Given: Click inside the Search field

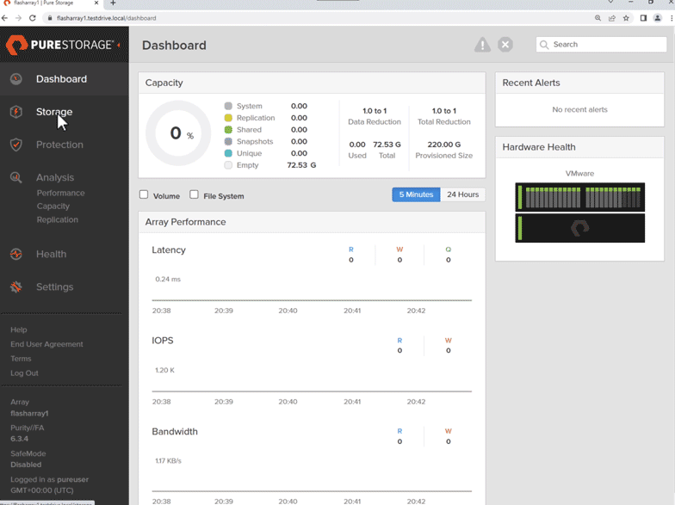Looking at the screenshot, I should [x=606, y=45].
